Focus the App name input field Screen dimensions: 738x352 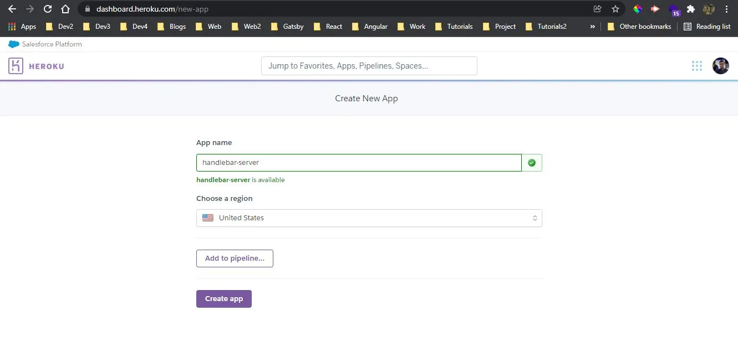click(359, 163)
